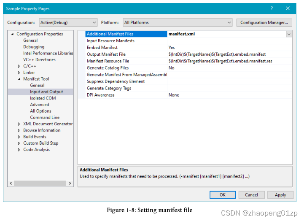Select VC++ Directories page
Viewport: 304px width, 221px height.
pyautogui.click(x=39, y=59)
